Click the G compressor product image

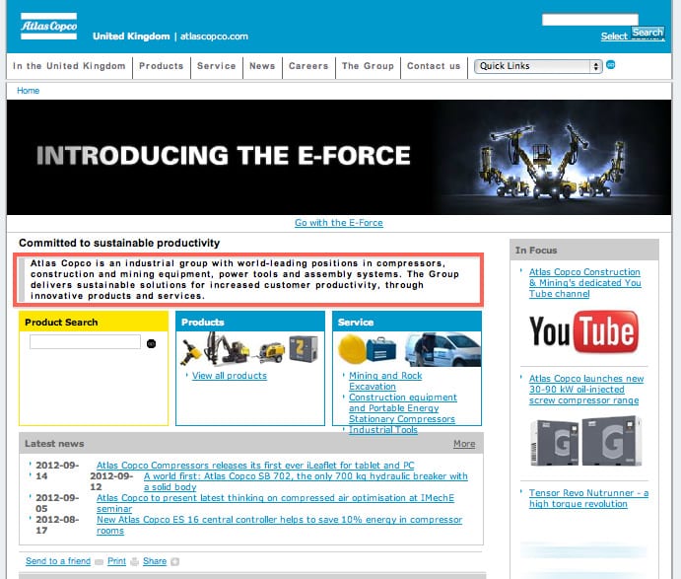coord(582,442)
